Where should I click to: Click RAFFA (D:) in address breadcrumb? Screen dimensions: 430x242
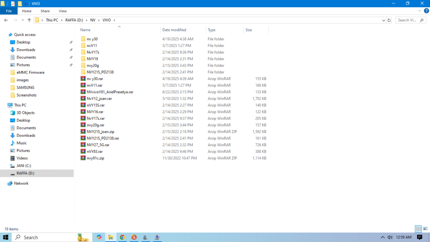74,20
